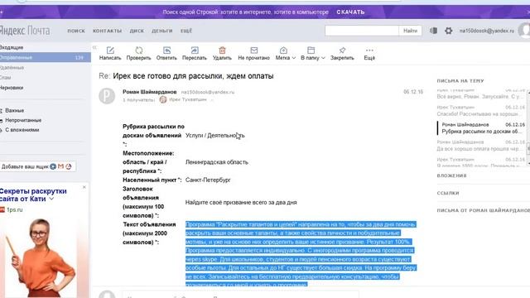The image size is (530, 298).
Task: Open the Ещё toolbar overflow menu
Action: click(369, 53)
